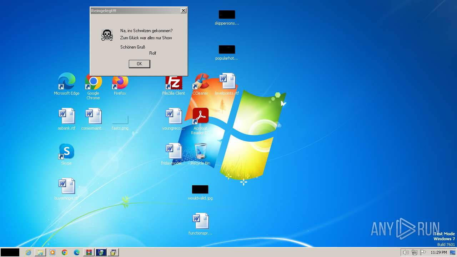Screen dimensions: 457x257
Task: Select the comesmaint… document icon
Action: [x=93, y=119]
